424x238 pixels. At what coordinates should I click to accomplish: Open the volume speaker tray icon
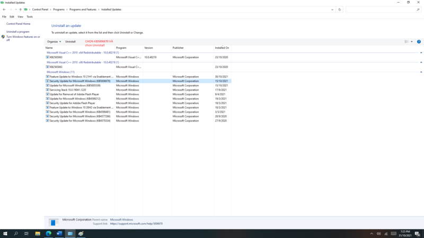click(378, 234)
